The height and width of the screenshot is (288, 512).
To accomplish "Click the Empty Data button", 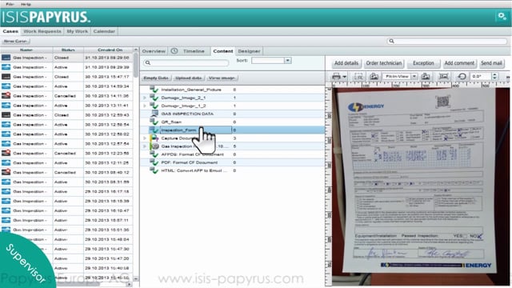I will pyautogui.click(x=156, y=78).
